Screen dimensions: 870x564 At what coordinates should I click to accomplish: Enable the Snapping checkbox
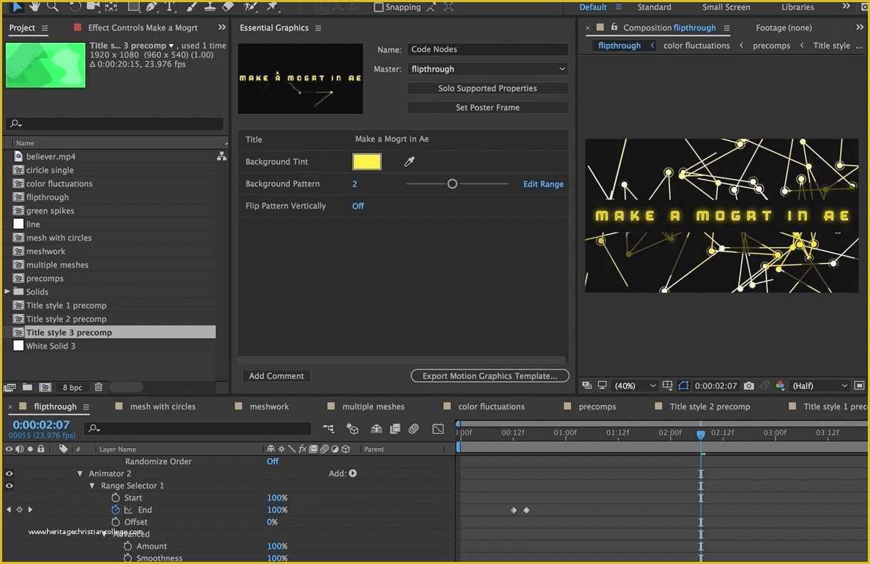pos(378,7)
